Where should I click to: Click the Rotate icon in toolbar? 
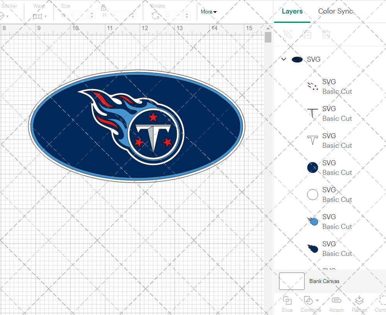155,16
